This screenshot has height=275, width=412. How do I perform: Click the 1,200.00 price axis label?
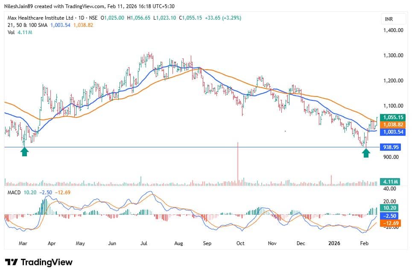[393, 81]
